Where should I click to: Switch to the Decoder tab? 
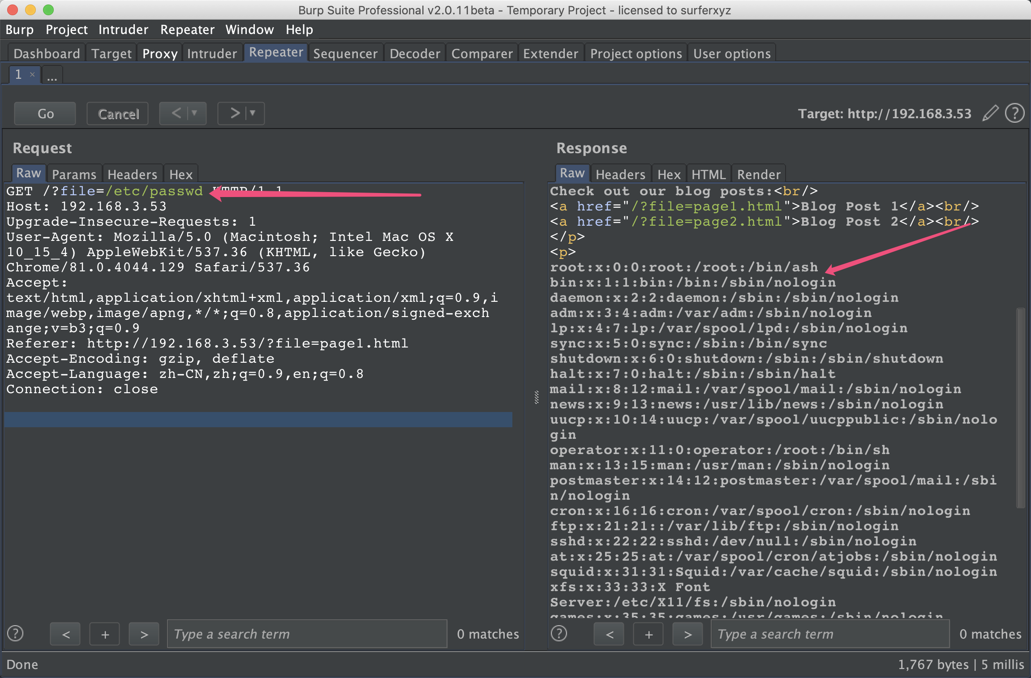(x=415, y=54)
